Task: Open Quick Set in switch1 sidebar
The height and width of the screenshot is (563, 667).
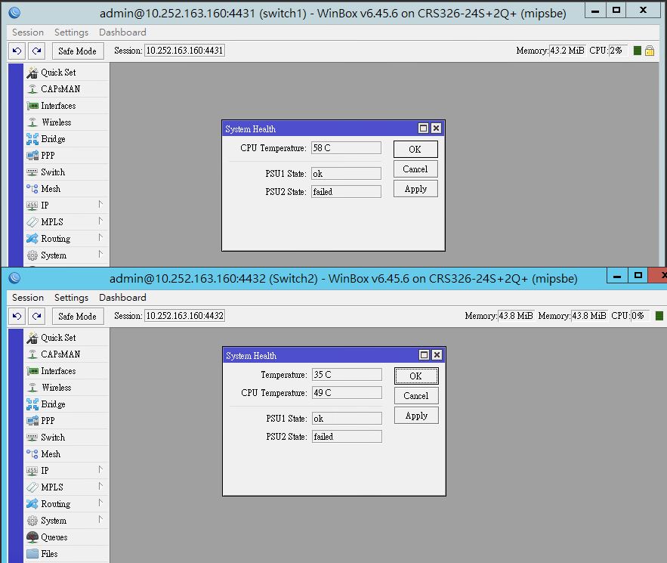Action: (x=66, y=73)
